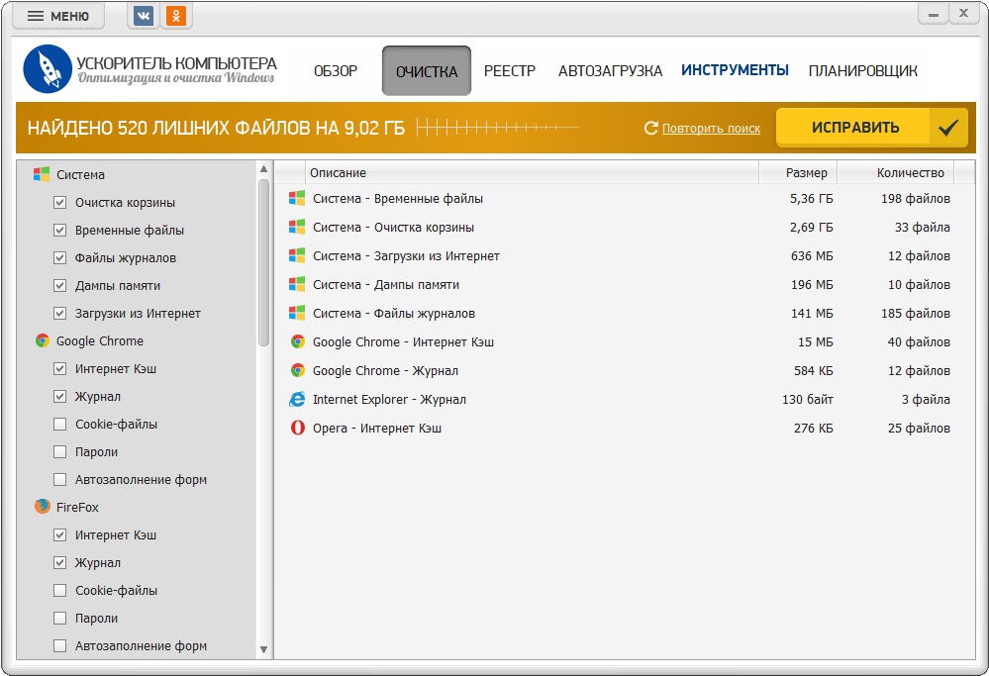Image resolution: width=989 pixels, height=676 pixels.
Task: Open the Автозагрузка tab
Action: click(610, 71)
